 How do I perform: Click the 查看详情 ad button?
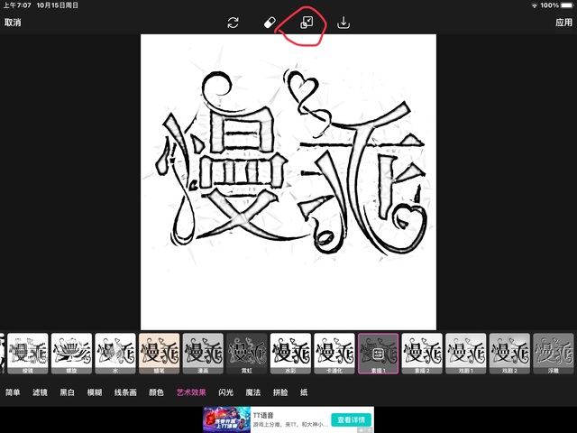[348, 419]
